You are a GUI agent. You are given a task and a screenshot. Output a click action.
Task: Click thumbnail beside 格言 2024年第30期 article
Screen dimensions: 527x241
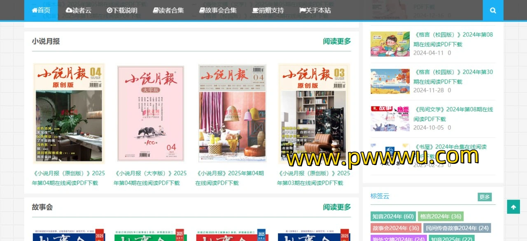[x=390, y=81]
